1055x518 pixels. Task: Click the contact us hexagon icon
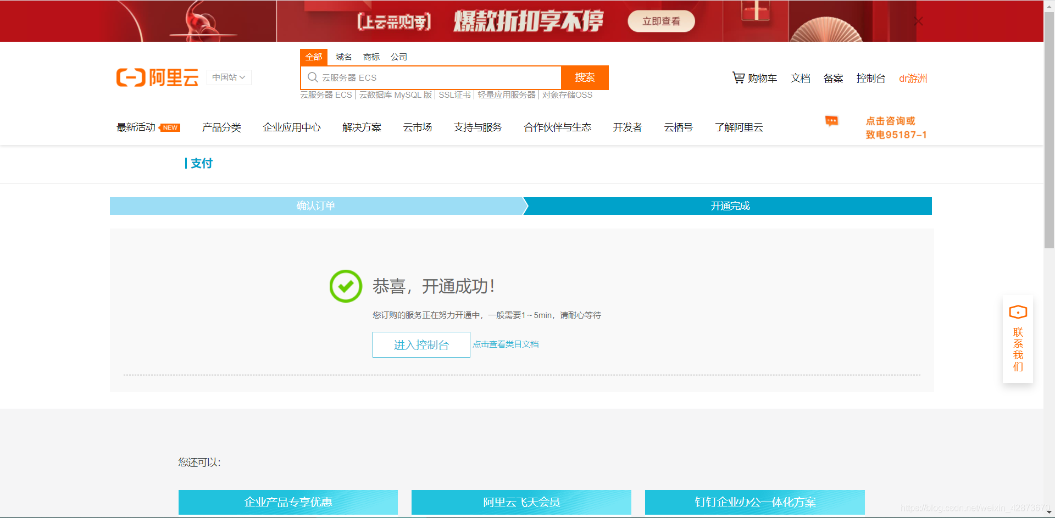pyautogui.click(x=1018, y=312)
